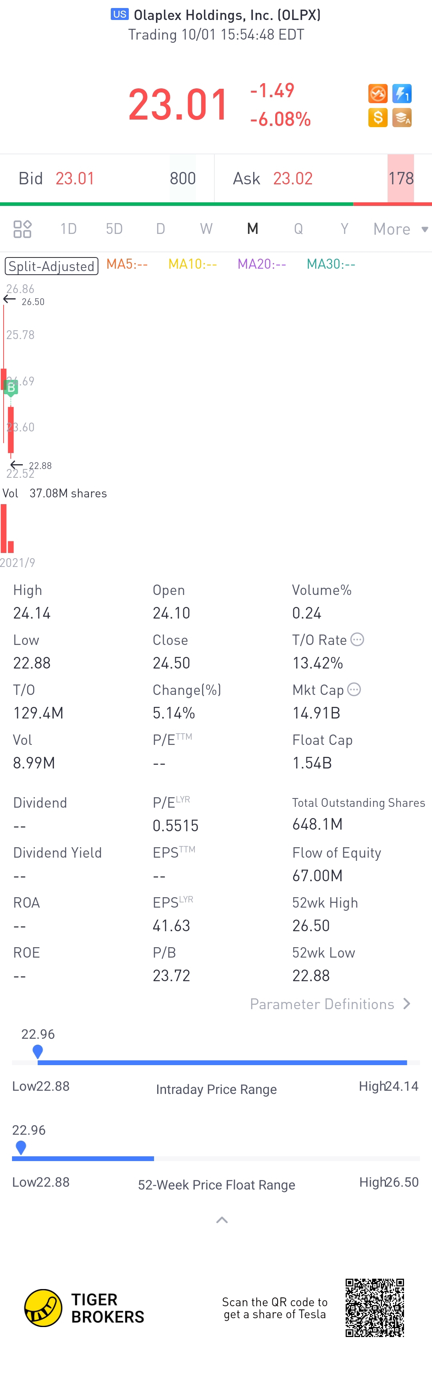Open Parameter Definitions chevron
The height and width of the screenshot is (1377, 432).
(406, 1004)
